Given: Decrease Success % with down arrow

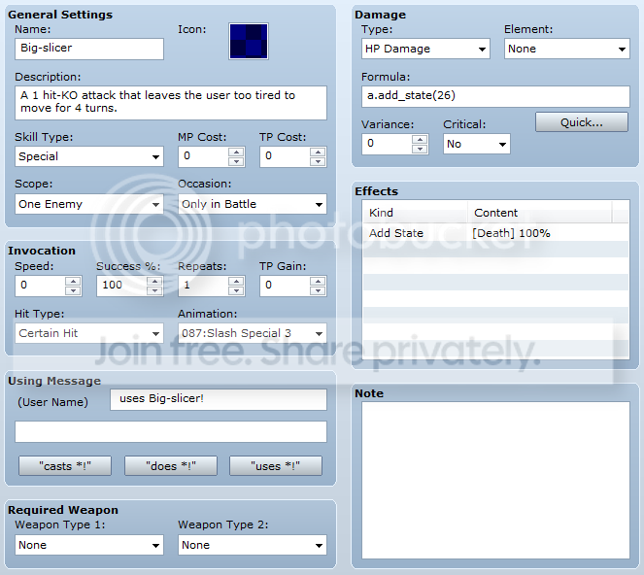Looking at the screenshot, I should 154,290.
